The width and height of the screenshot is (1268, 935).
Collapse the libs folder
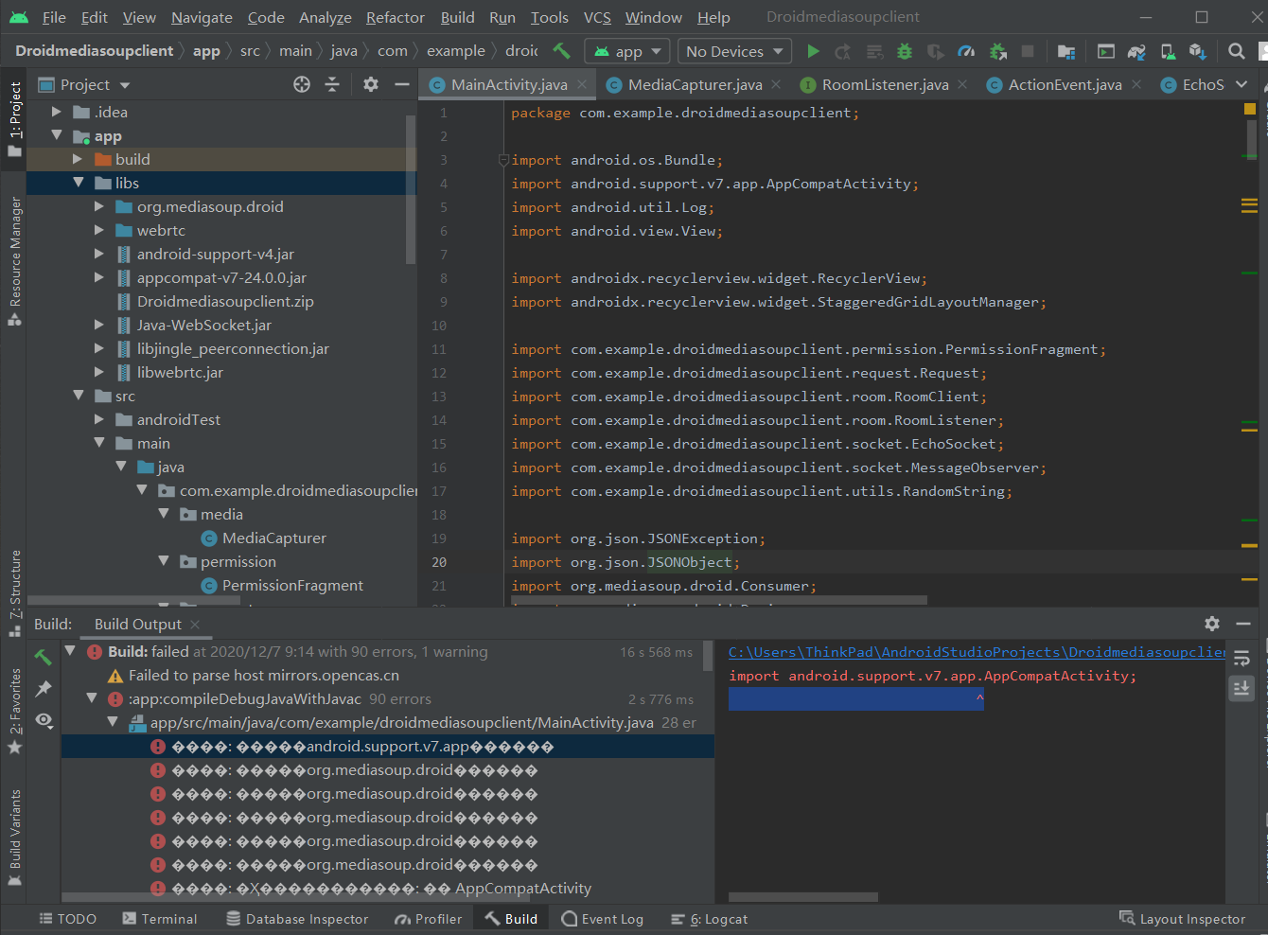click(79, 183)
